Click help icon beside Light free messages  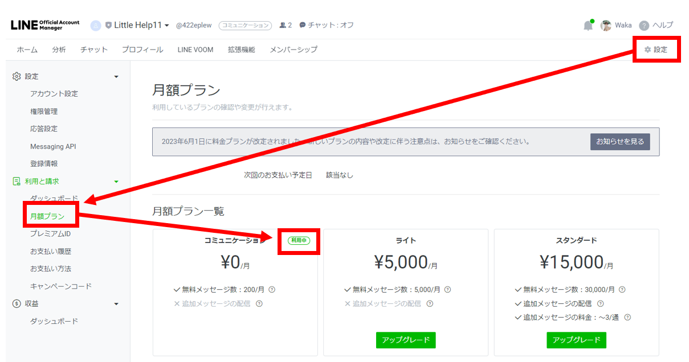pyautogui.click(x=447, y=290)
